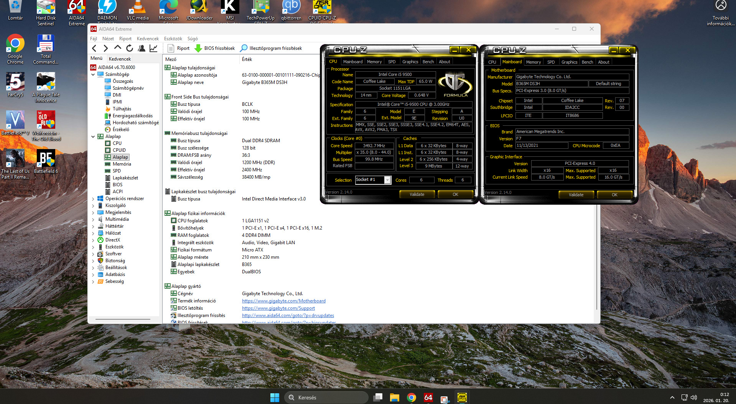Open SPD tab in right CPU-Z window

tap(551, 62)
